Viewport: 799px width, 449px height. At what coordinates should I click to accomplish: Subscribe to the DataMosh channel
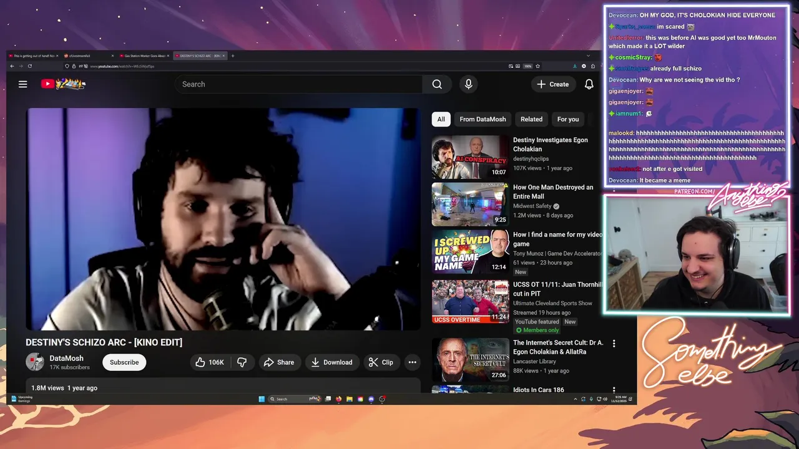[124, 362]
